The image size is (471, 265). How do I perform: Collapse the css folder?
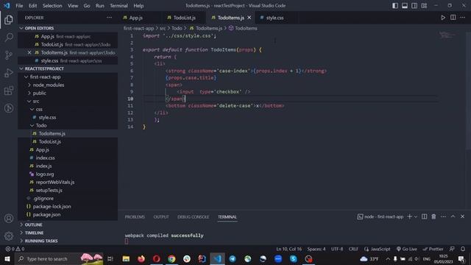[68, 110]
